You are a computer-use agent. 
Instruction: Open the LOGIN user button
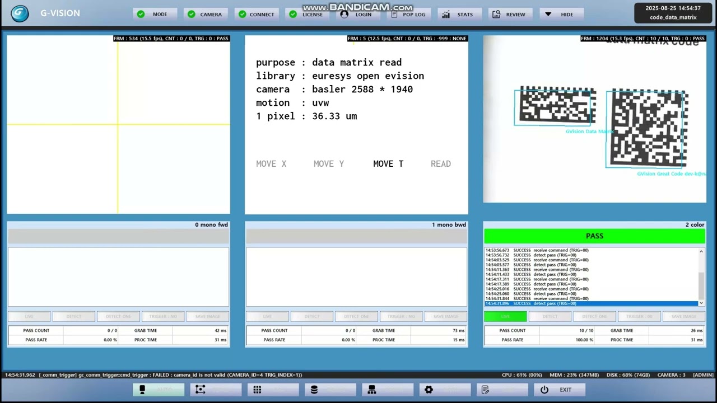click(x=358, y=14)
